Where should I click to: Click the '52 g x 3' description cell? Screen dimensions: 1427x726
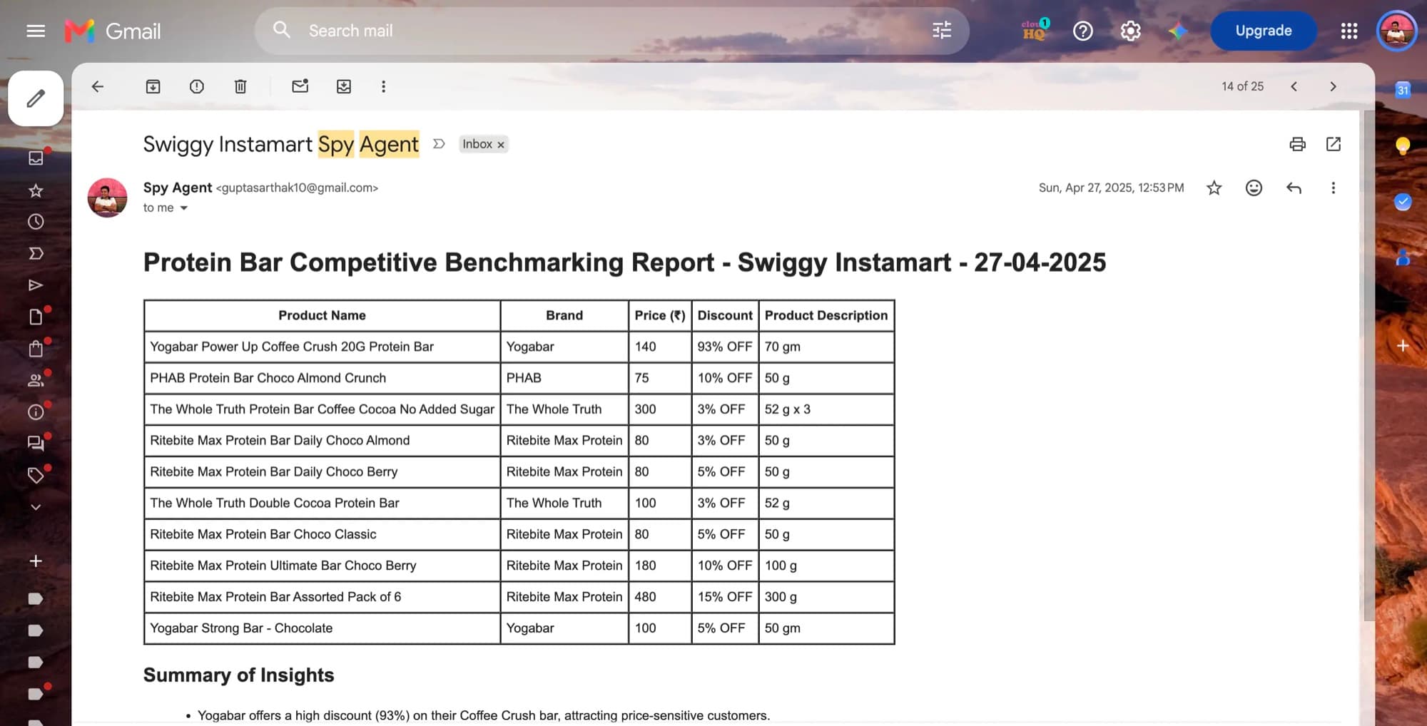(826, 409)
